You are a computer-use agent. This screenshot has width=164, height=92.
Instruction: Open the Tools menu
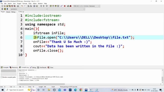30,4
